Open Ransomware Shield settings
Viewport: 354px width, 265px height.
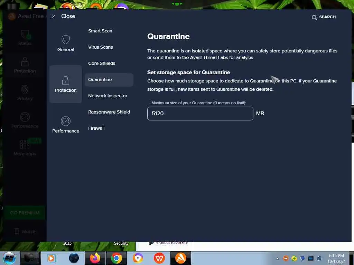(x=109, y=112)
